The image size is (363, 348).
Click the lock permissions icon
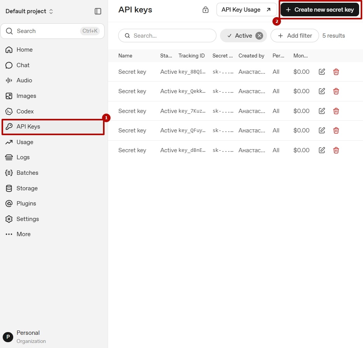205,10
